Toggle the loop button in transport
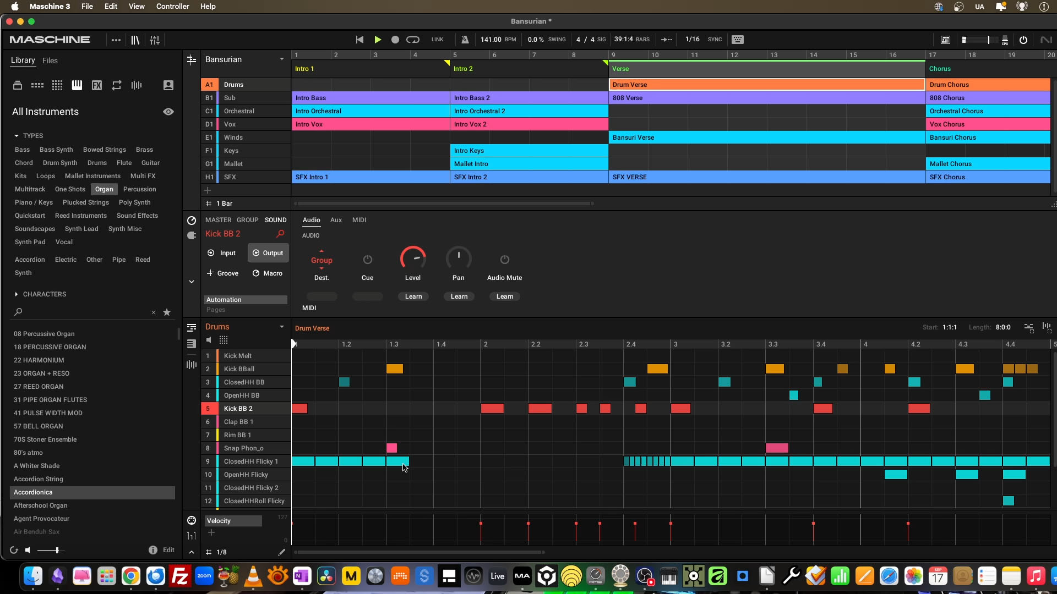Screen dimensions: 1057x594 413,40
